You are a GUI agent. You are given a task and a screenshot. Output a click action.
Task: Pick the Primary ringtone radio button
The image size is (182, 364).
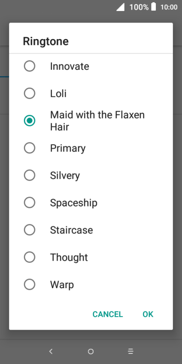pos(29,148)
